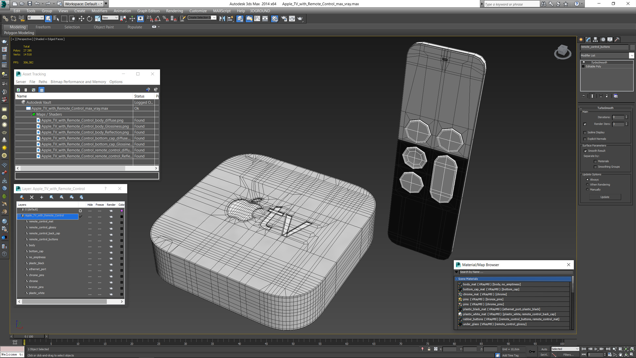The height and width of the screenshot is (358, 636).
Task: Switch to the Create command panel
Action: (581, 39)
